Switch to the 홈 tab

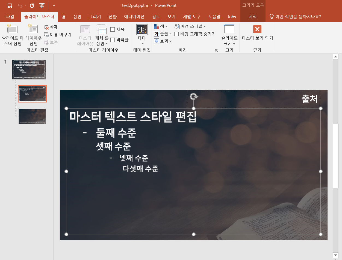tap(64, 17)
